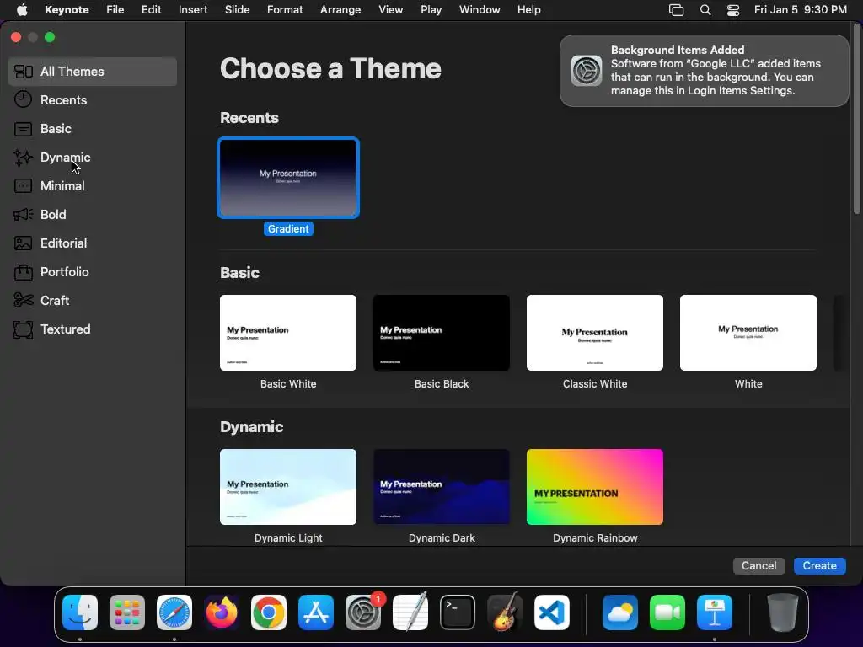Open the View menu
Image resolution: width=863 pixels, height=647 pixels.
click(391, 10)
